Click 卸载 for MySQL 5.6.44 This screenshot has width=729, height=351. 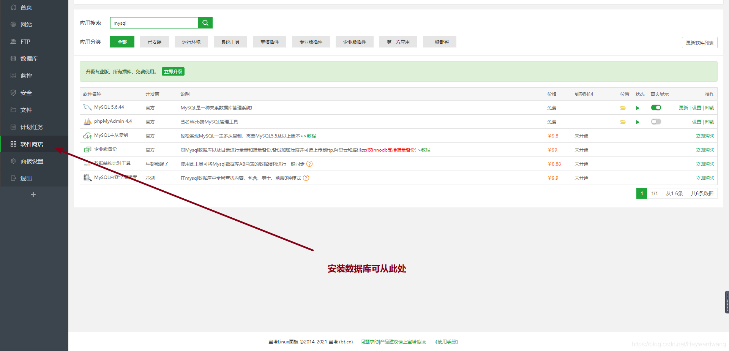coord(710,108)
